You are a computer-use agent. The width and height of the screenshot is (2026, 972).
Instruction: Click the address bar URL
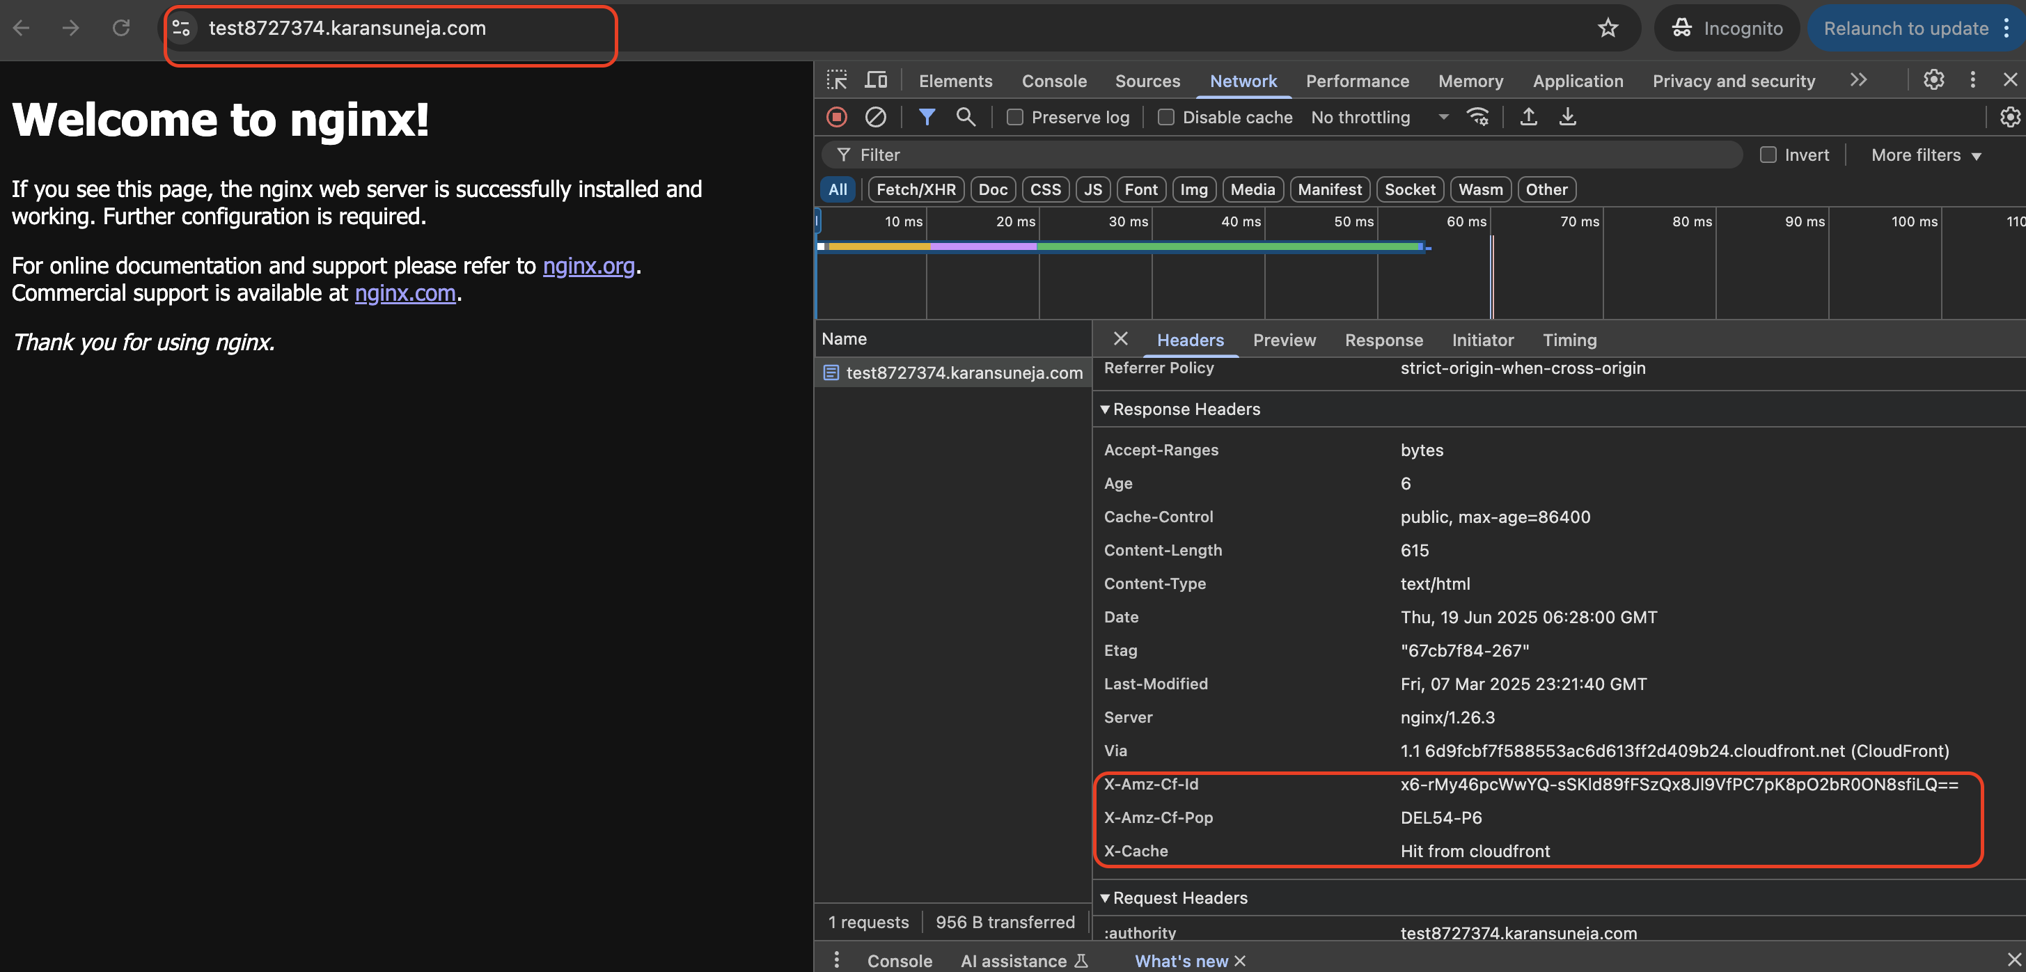pos(347,29)
